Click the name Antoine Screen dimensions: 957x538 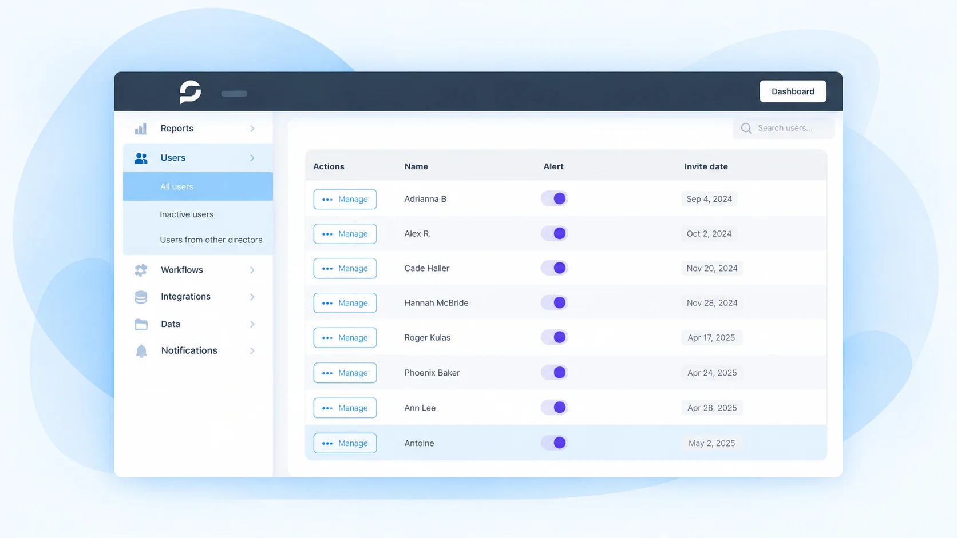[419, 443]
